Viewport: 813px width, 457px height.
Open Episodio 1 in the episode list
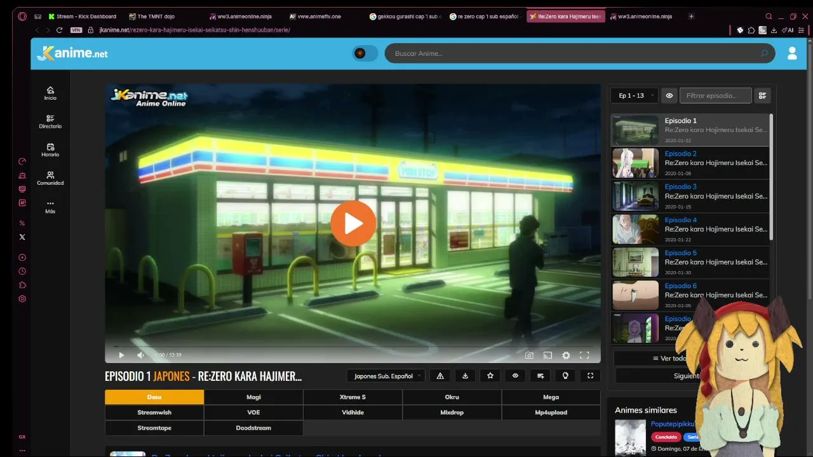pyautogui.click(x=690, y=130)
